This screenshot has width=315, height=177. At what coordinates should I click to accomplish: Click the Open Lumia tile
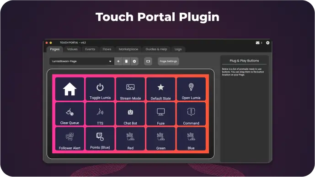point(191,89)
